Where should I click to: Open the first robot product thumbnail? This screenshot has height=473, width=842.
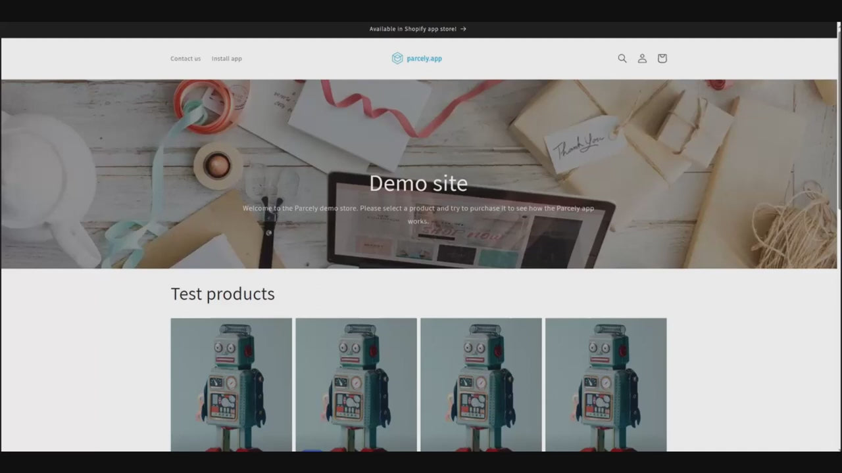[231, 384]
